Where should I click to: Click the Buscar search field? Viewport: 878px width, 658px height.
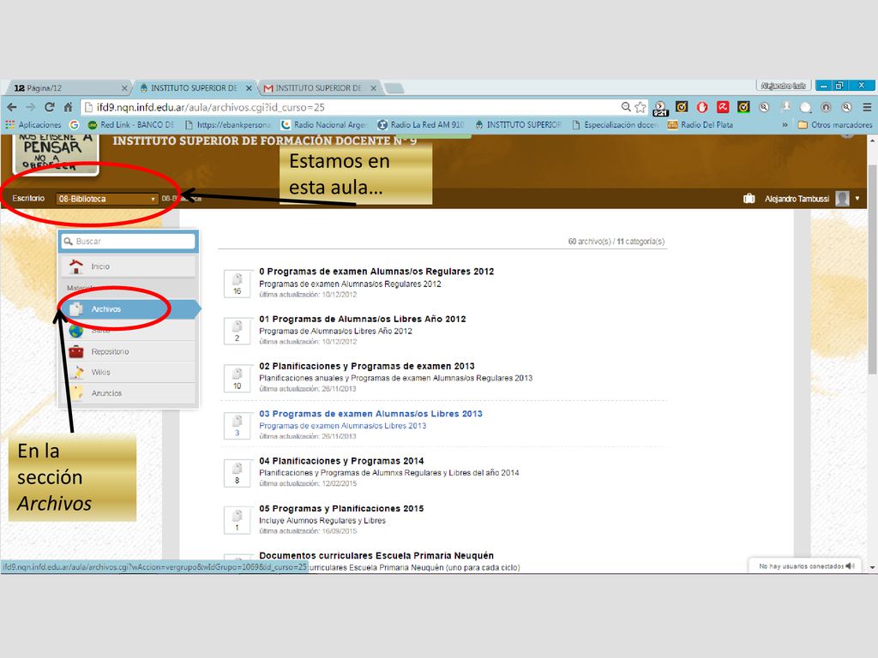point(129,241)
